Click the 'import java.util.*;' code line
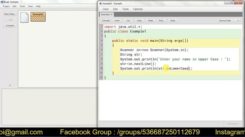 (x=123, y=27)
